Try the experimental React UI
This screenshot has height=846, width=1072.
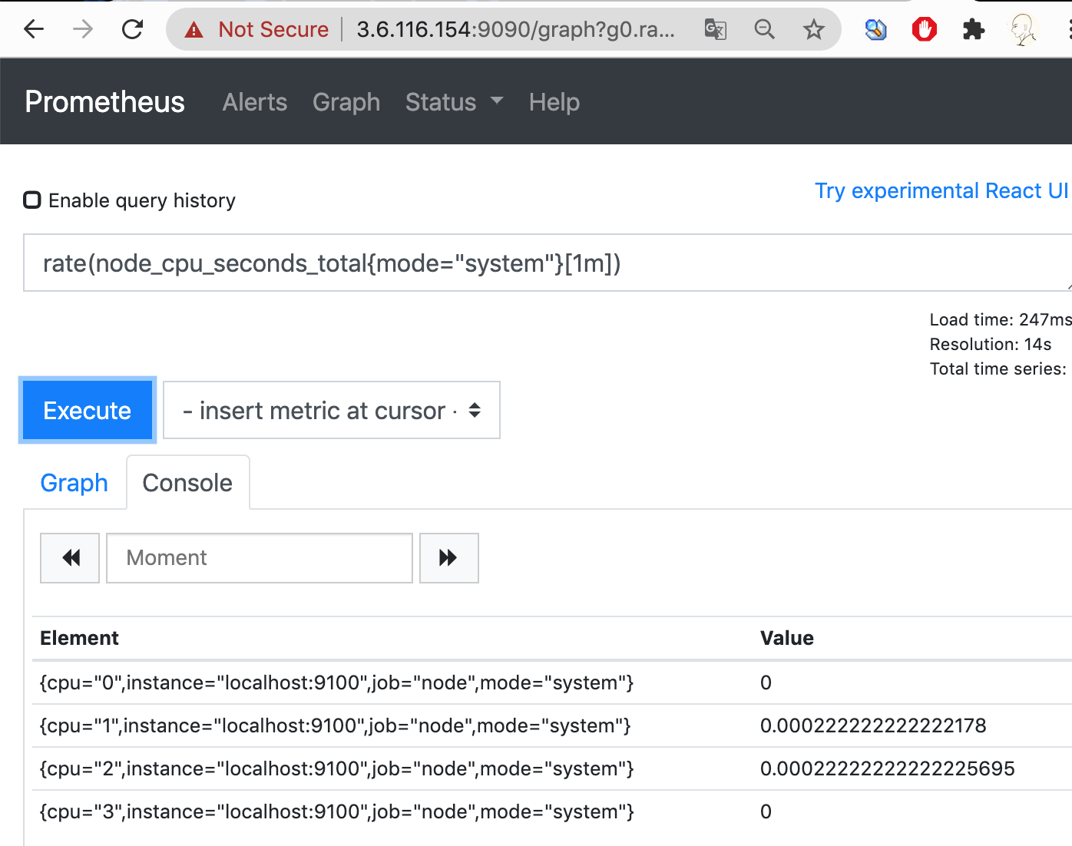941,190
